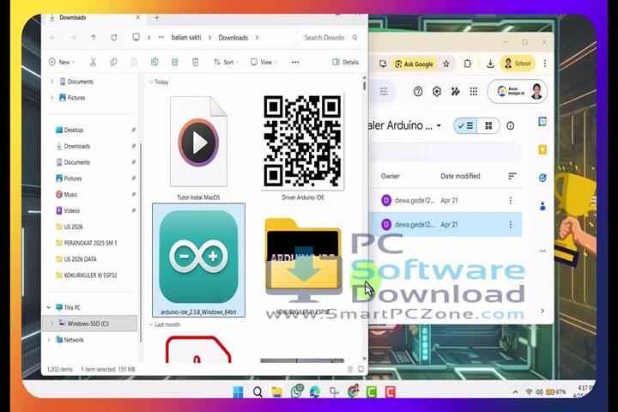The width and height of the screenshot is (618, 412).
Task: Click the Ask Google button in Chrome
Action: click(415, 64)
